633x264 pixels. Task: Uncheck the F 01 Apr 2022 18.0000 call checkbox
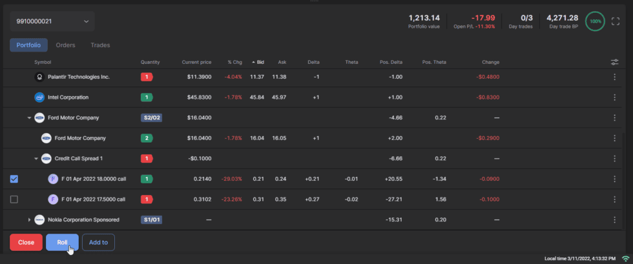coord(14,179)
